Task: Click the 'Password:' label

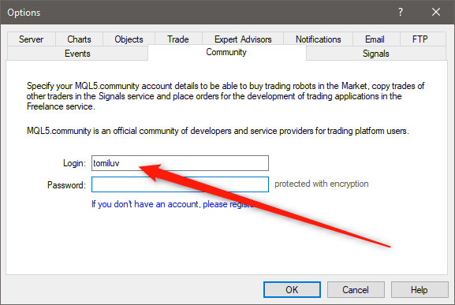Action: coord(66,185)
